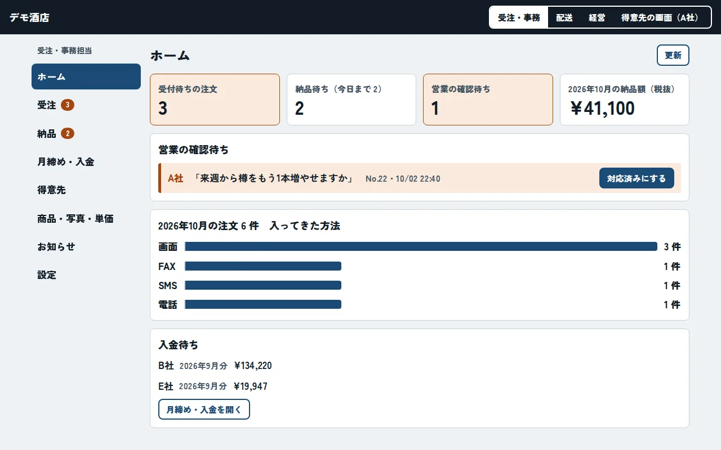Image resolution: width=721 pixels, height=450 pixels.
Task: Switch to the 配送 role tab
Action: point(564,17)
